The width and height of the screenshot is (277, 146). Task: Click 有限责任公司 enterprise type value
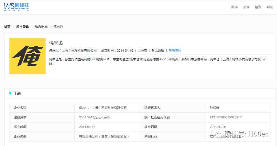[x=104, y=136]
